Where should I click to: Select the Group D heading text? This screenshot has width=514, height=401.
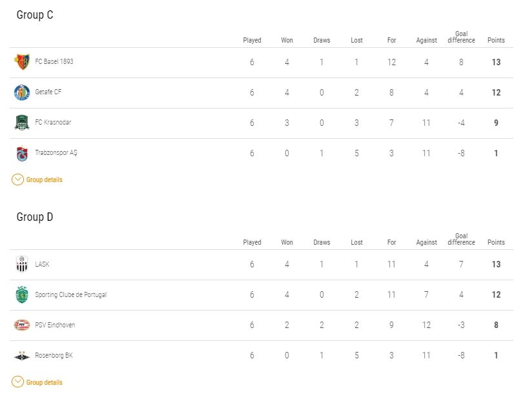(35, 217)
